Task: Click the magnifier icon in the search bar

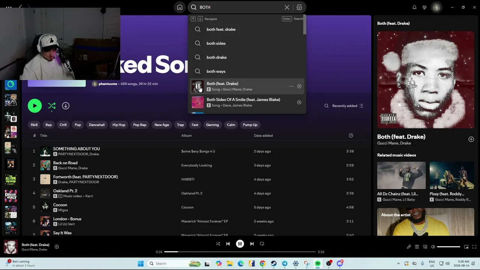Action: (193, 7)
